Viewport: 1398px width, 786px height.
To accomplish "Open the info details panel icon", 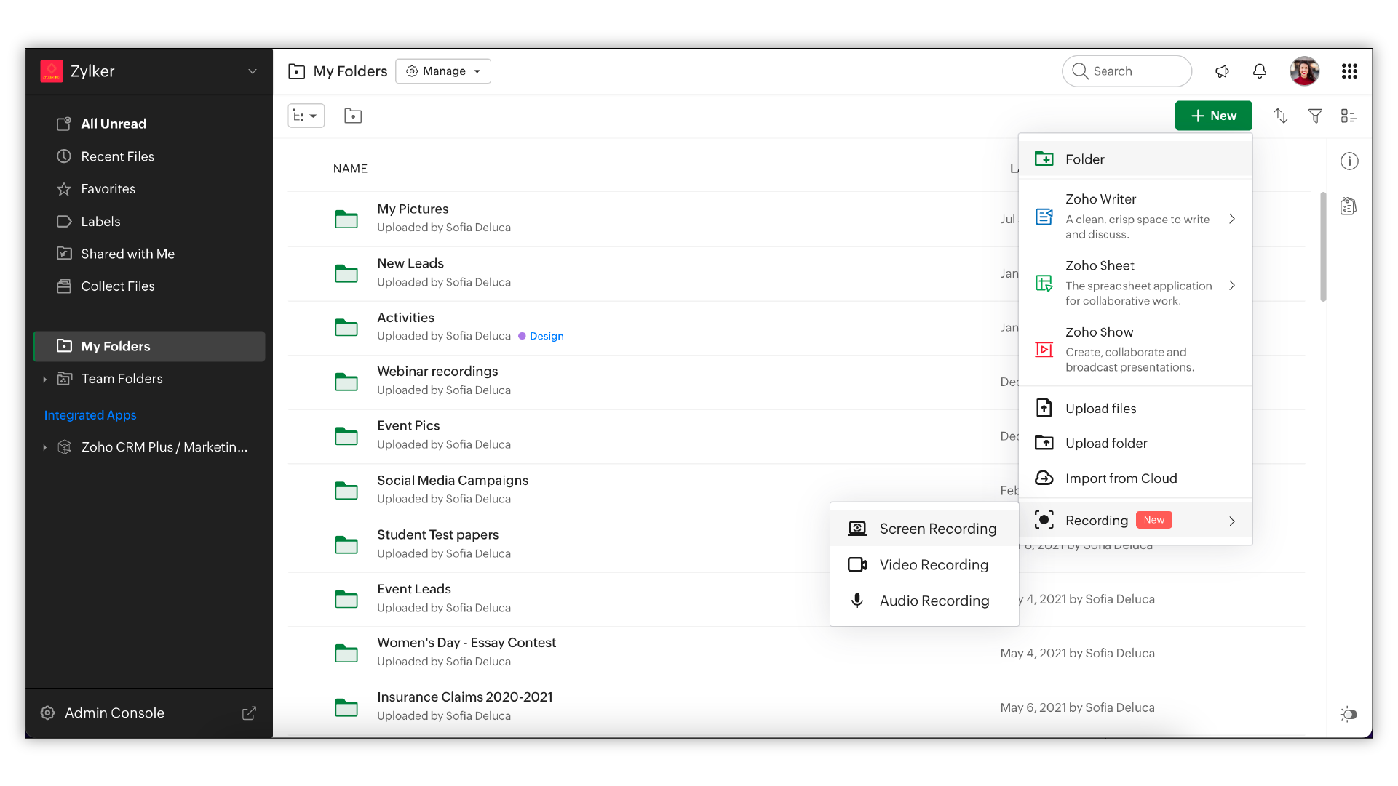I will [1349, 161].
